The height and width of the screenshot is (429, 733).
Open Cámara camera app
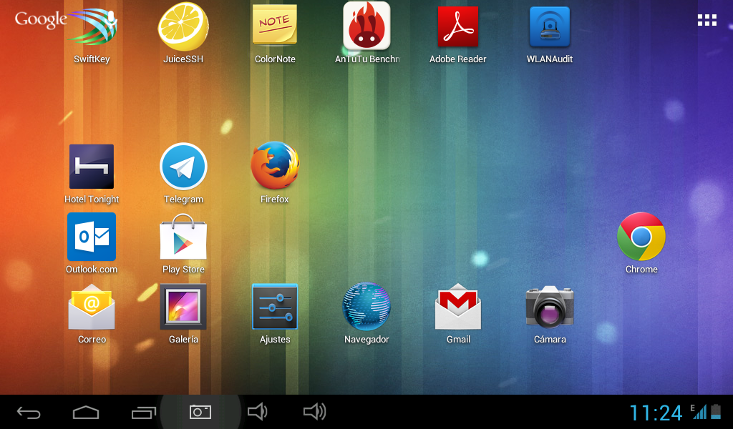(550, 314)
